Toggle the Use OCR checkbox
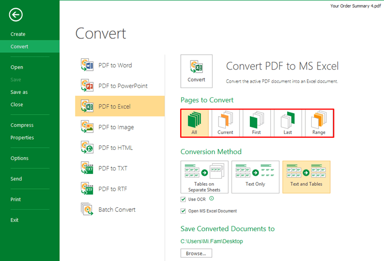The width and height of the screenshot is (384, 261). pos(183,199)
